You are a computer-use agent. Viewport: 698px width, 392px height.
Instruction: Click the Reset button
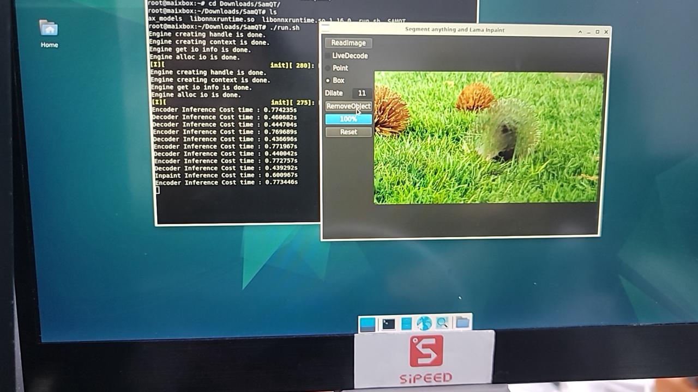click(x=348, y=132)
